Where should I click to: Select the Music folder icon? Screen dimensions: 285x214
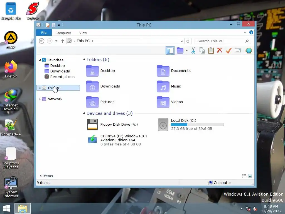click(x=163, y=86)
